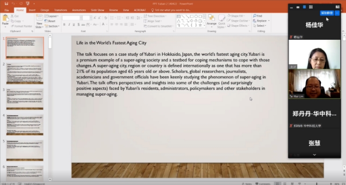Click the Replace button

[261, 21]
